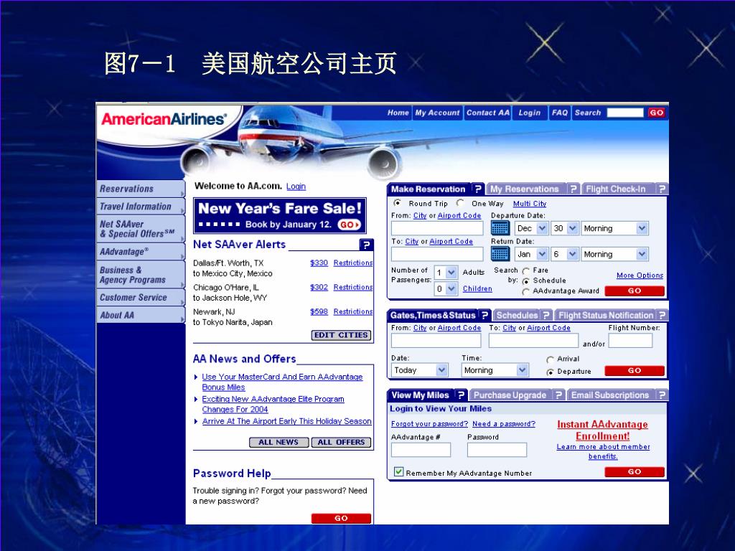Open Email Subscriptions tab
Screen dimensions: 735x551
(x=610, y=395)
